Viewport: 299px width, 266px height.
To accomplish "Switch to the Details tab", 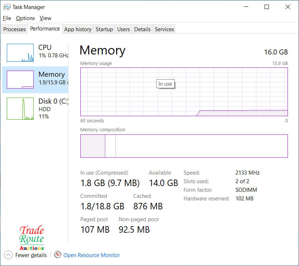I will [142, 29].
